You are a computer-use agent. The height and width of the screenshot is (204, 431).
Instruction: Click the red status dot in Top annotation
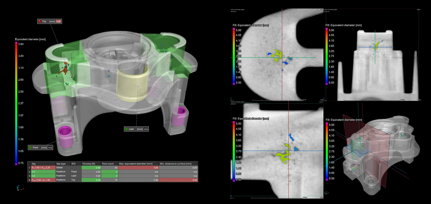coord(40,21)
